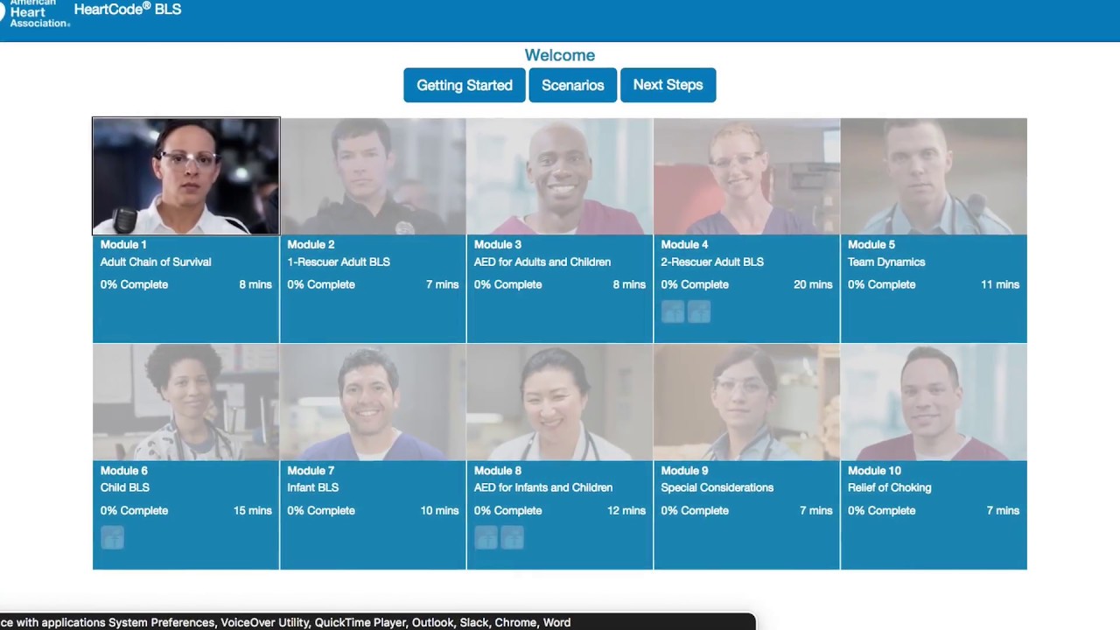The image size is (1120, 630).
Task: Open the Child BLS module title
Action: [x=125, y=487]
